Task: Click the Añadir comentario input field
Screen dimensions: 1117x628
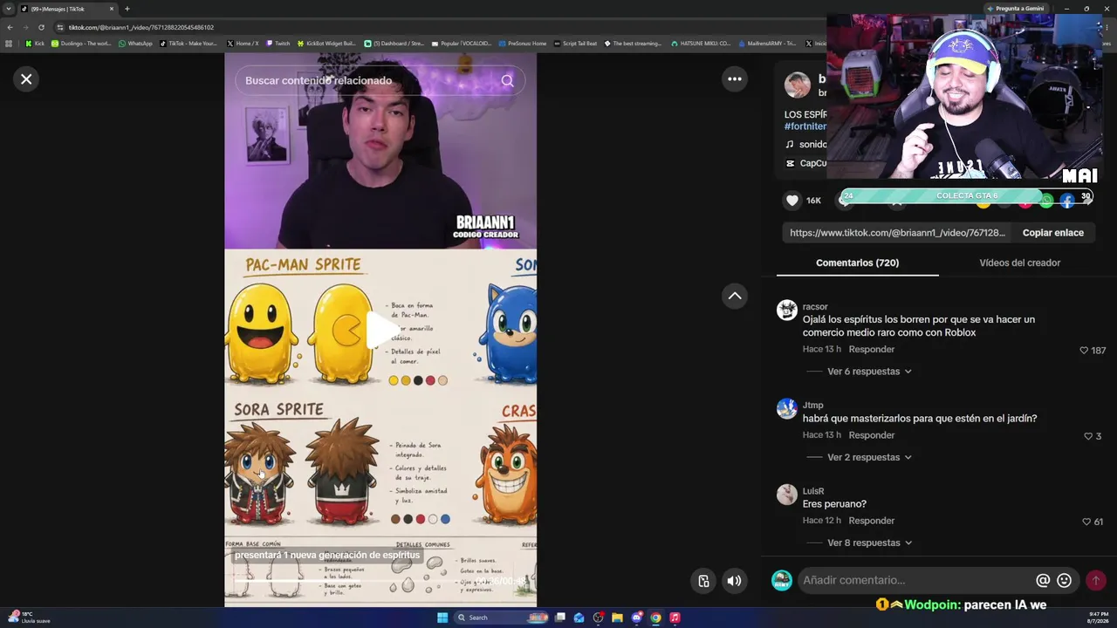Action: pos(916,580)
